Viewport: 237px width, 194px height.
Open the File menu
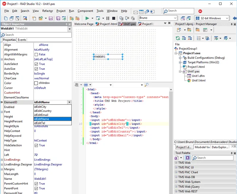[x=7, y=11]
